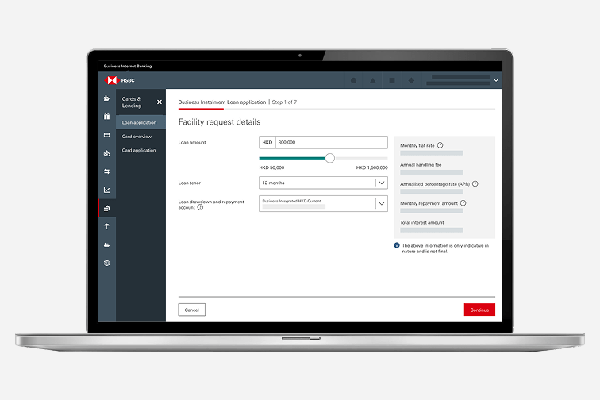Click Business Internet Banking tab
Image resolution: width=600 pixels, height=400 pixels.
(x=128, y=66)
